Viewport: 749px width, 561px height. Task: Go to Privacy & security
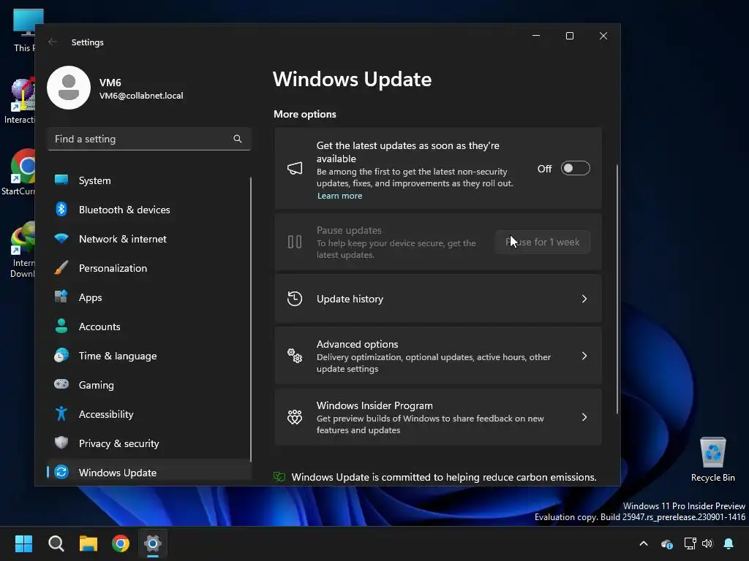pyautogui.click(x=149, y=443)
